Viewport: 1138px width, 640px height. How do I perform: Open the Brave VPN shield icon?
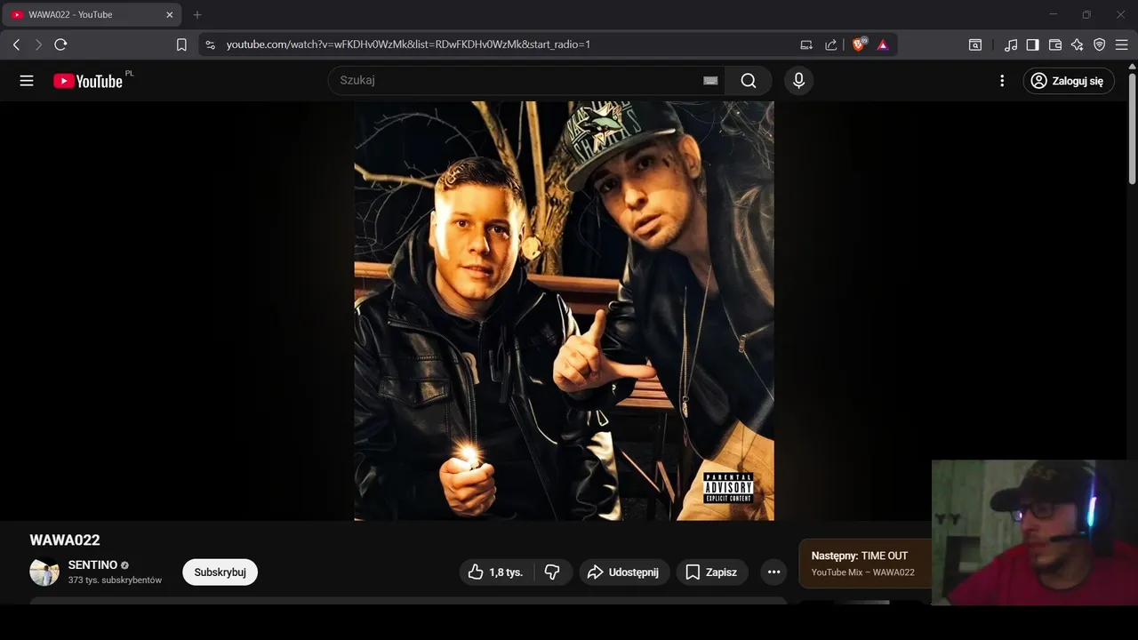pos(1100,44)
